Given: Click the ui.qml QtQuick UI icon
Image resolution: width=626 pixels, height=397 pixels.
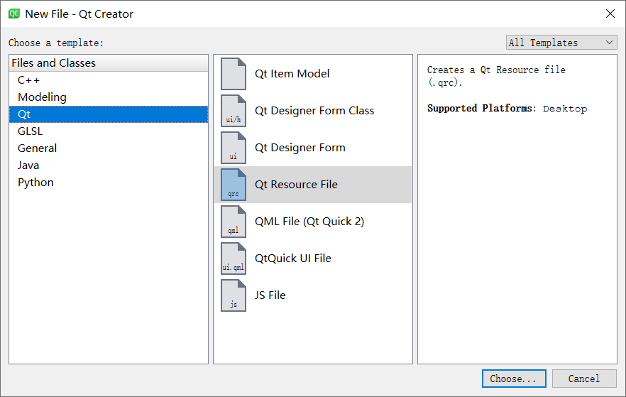Looking at the screenshot, I should point(234,259).
